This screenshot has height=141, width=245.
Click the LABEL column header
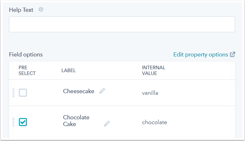coord(69,70)
